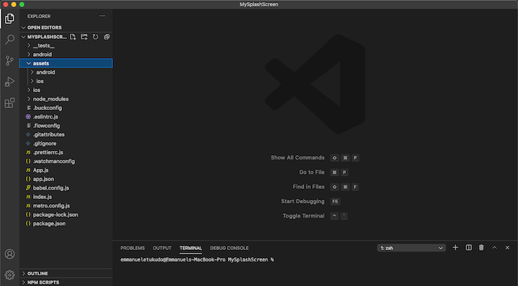This screenshot has width=518, height=286.
Task: Switch to the PROBLEMS tab
Action: (132, 248)
